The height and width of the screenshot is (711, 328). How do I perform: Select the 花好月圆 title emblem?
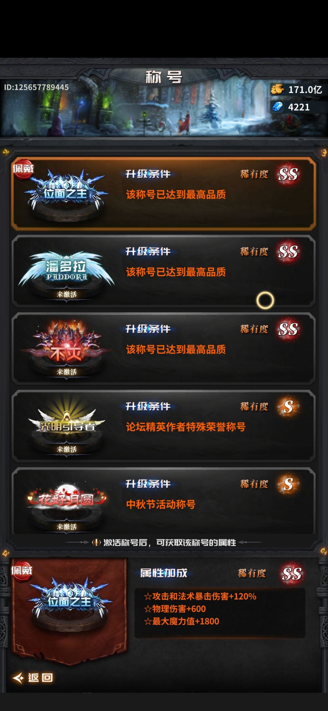(67, 500)
